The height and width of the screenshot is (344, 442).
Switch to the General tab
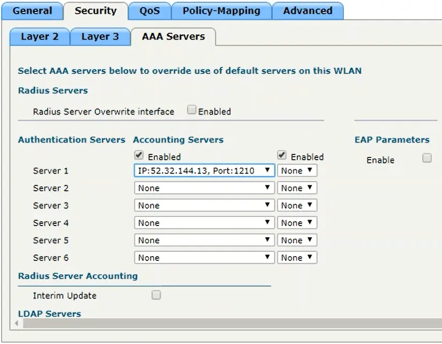[32, 11]
